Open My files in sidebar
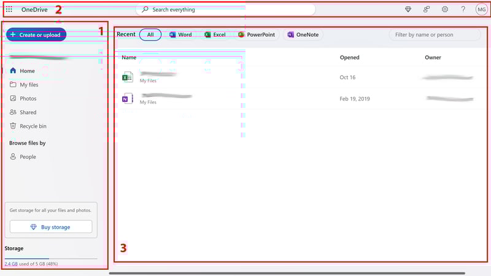 coord(29,85)
